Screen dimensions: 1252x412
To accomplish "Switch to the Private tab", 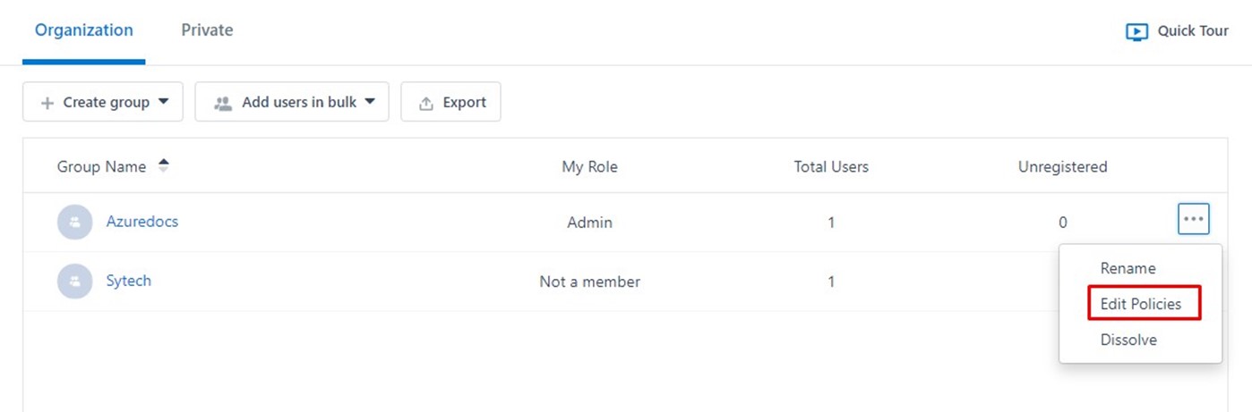I will [x=207, y=30].
